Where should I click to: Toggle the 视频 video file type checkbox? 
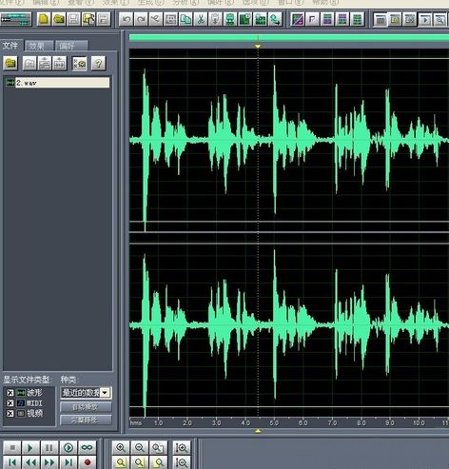(x=10, y=414)
